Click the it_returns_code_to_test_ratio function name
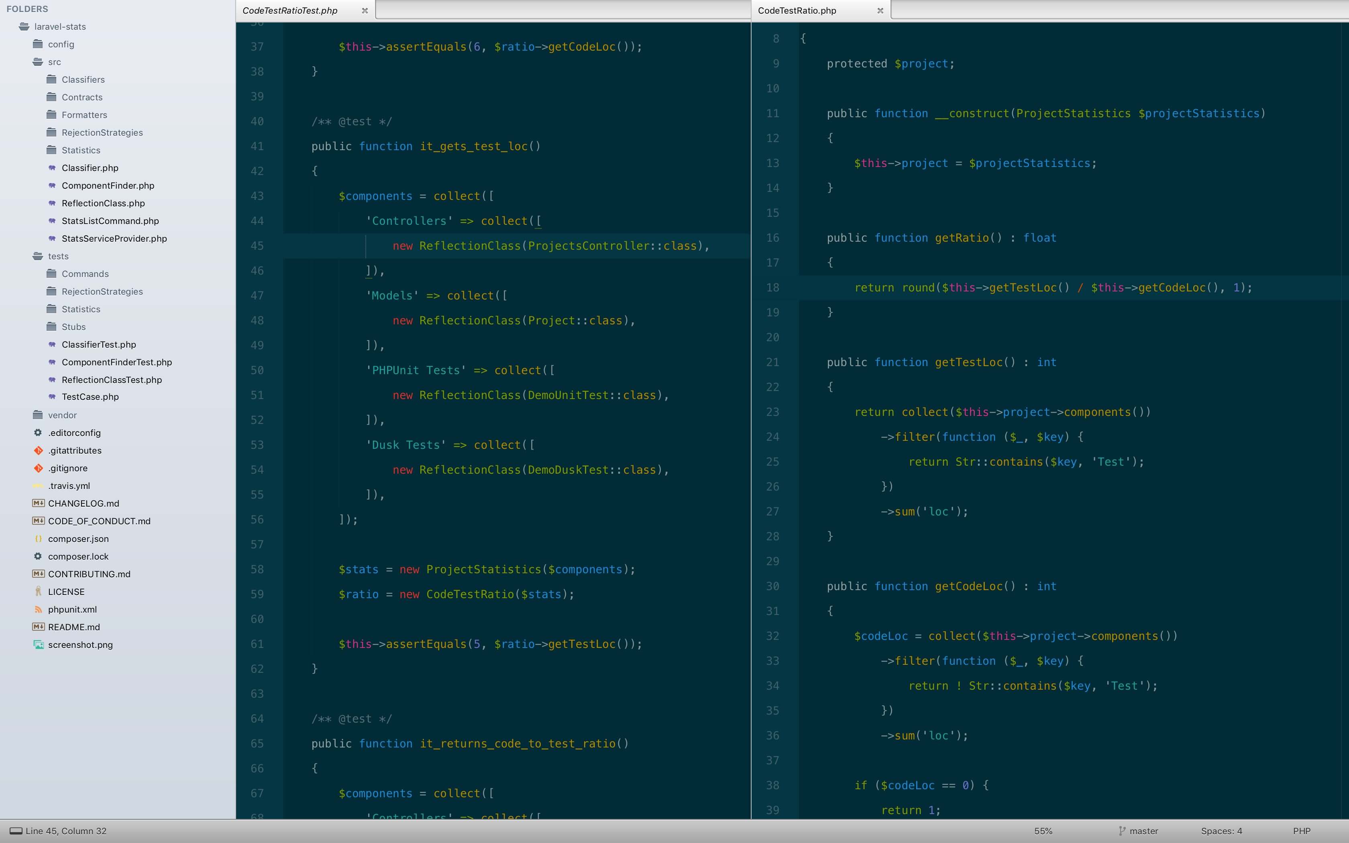 point(517,744)
